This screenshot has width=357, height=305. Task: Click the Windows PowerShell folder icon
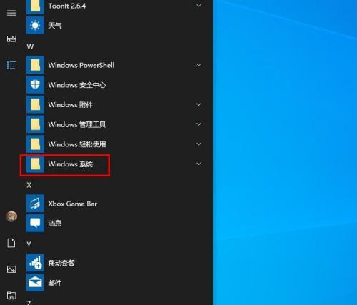35,65
